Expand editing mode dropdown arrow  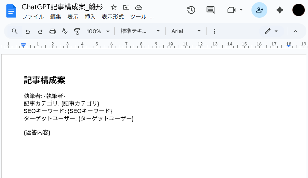276,31
